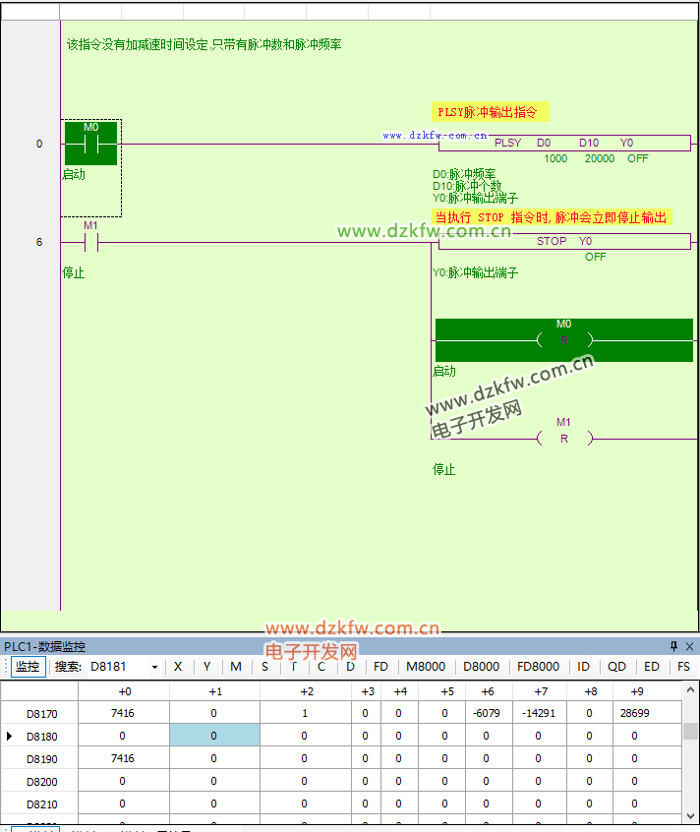Pin the PLC1 data monitor panel
700x832 pixels.
(x=673, y=646)
